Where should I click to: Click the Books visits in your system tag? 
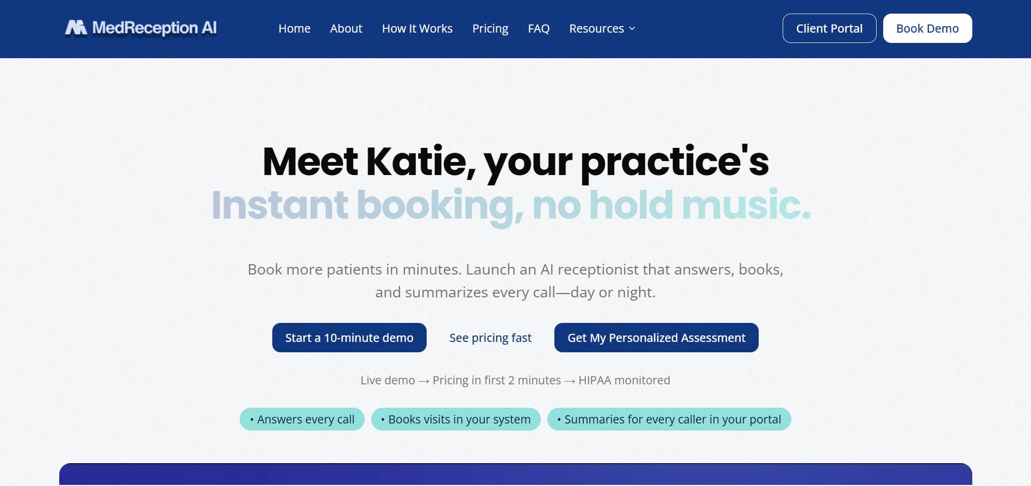pos(455,419)
